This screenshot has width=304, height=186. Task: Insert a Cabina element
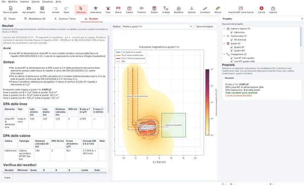pyautogui.click(x=129, y=10)
